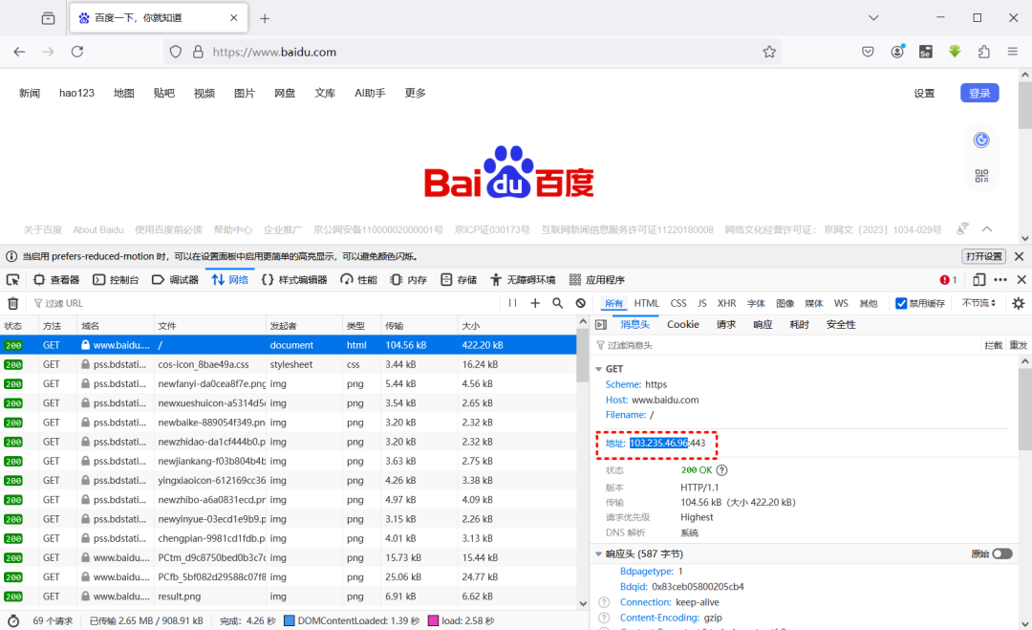The width and height of the screenshot is (1032, 630).
Task: Click the Baidu 登录 login button
Action: pyautogui.click(x=979, y=93)
